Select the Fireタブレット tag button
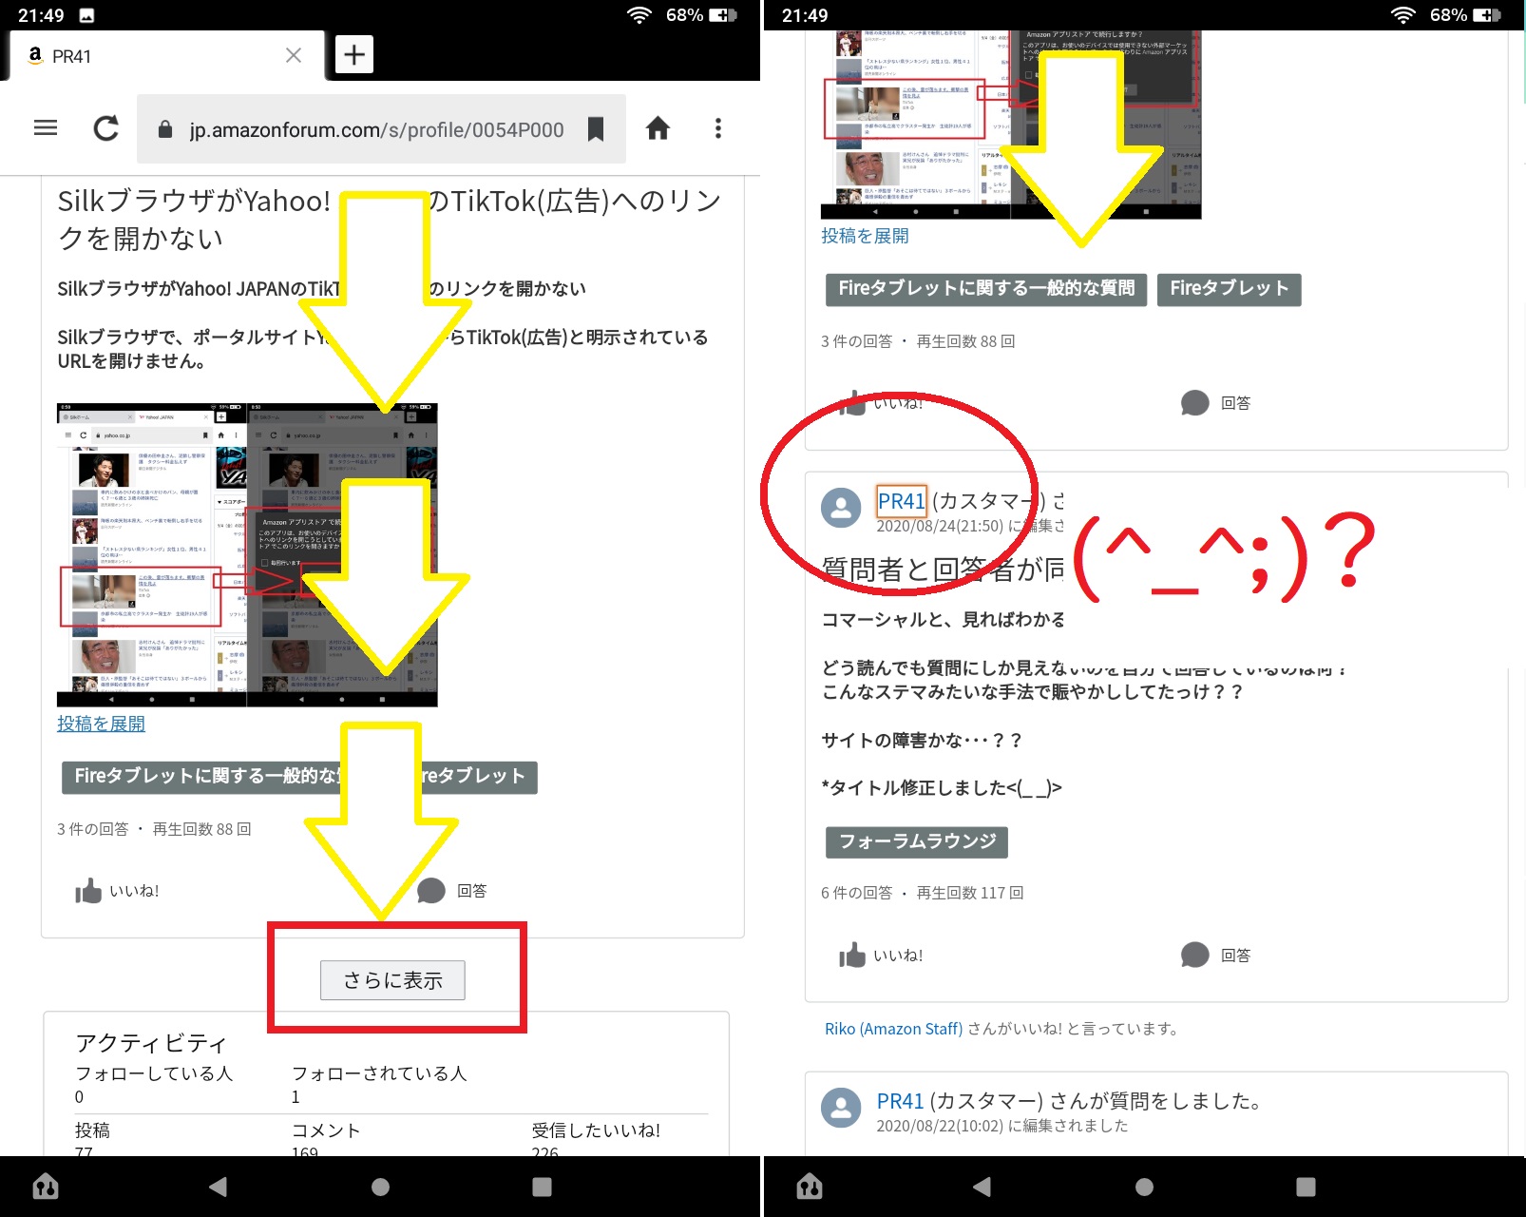The width and height of the screenshot is (1526, 1217). click(x=1229, y=290)
